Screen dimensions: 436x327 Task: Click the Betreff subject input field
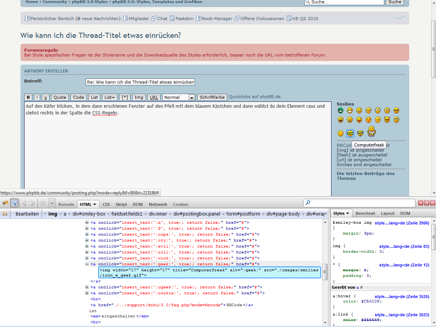(140, 82)
